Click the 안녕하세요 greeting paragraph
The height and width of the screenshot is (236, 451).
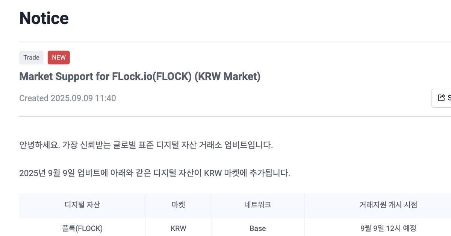click(x=146, y=145)
